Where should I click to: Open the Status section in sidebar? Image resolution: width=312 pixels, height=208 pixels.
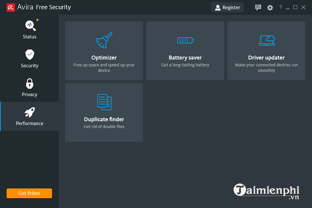29,29
